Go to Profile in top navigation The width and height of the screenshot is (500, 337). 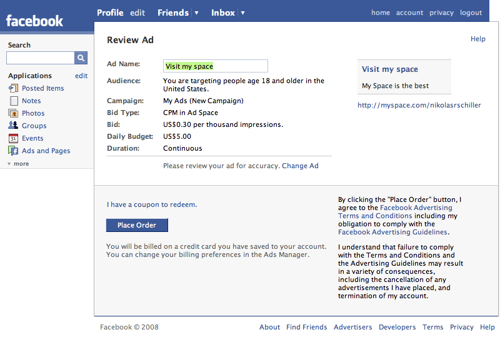[110, 13]
